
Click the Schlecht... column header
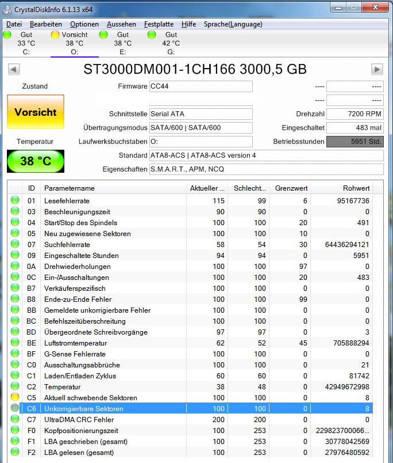click(x=249, y=188)
